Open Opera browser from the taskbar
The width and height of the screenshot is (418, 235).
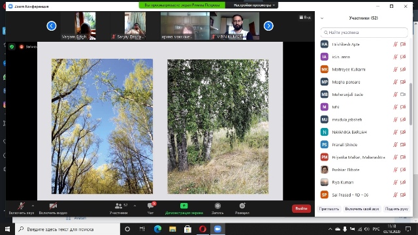click(x=202, y=229)
